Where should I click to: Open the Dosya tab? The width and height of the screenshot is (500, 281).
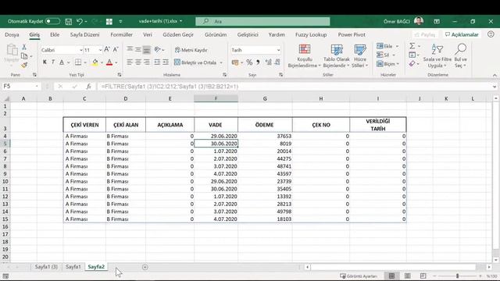coord(12,34)
